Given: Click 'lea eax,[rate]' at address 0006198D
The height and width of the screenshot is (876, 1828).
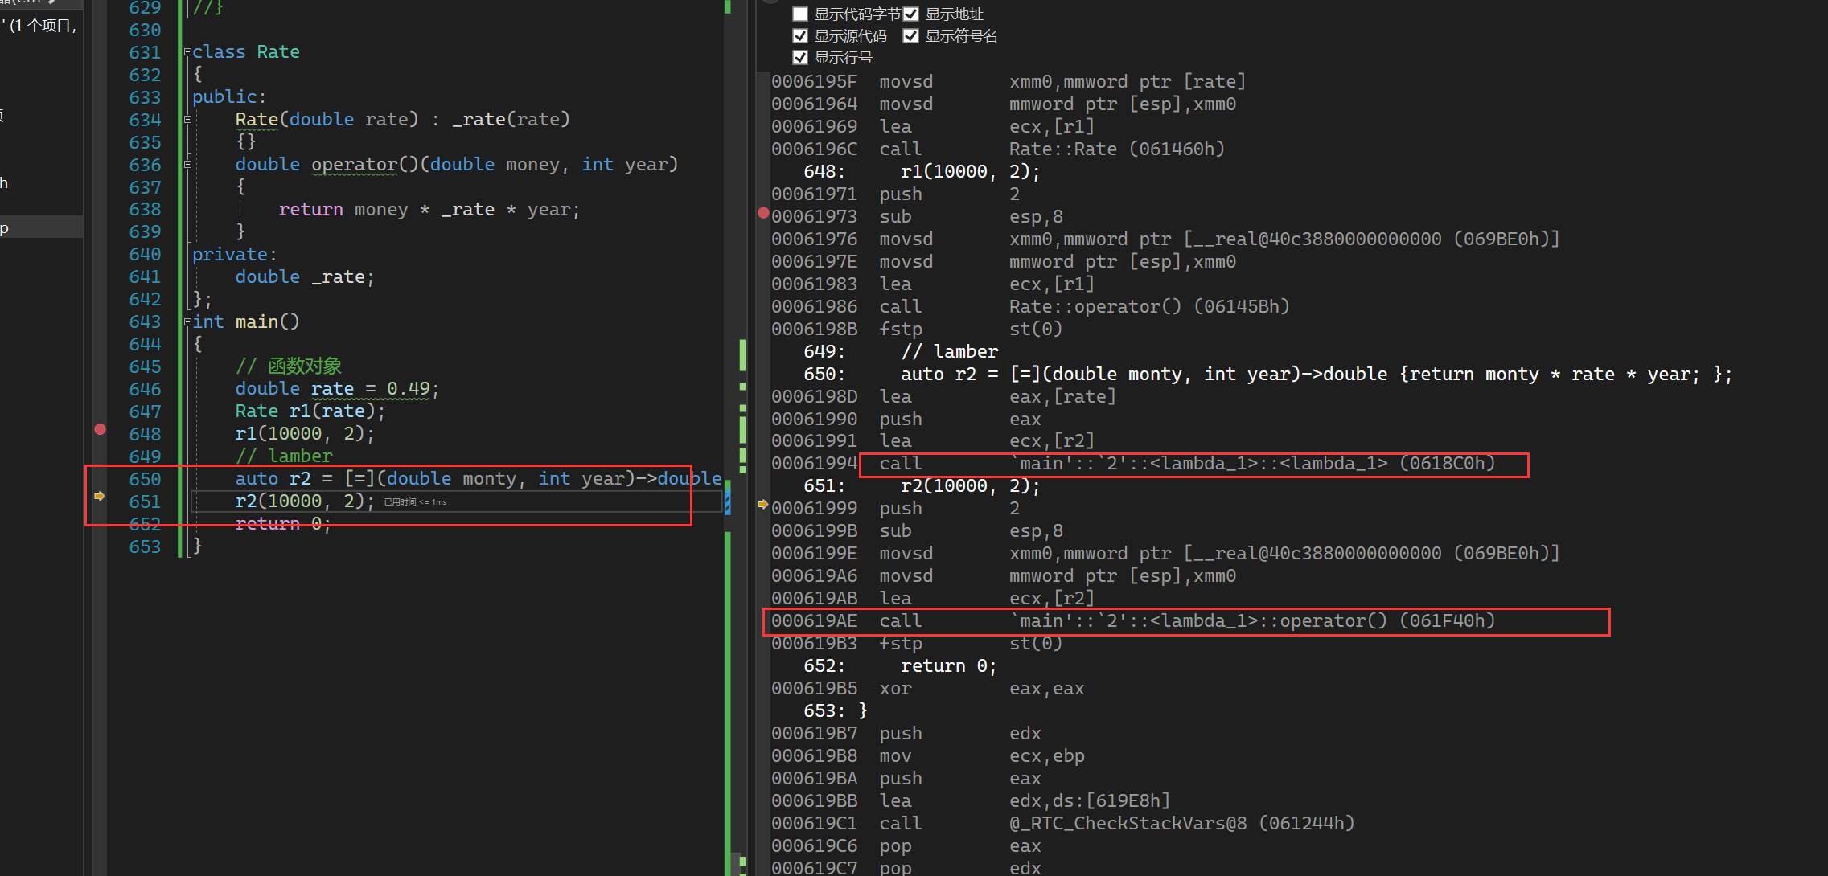Looking at the screenshot, I should (944, 397).
